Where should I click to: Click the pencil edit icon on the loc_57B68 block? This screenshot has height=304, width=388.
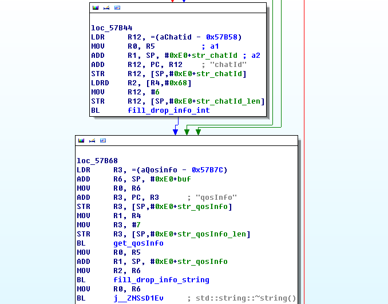pyautogui.click(x=92, y=141)
